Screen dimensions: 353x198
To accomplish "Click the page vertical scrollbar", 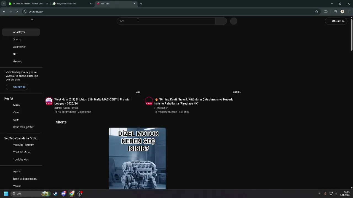I will click(351, 35).
